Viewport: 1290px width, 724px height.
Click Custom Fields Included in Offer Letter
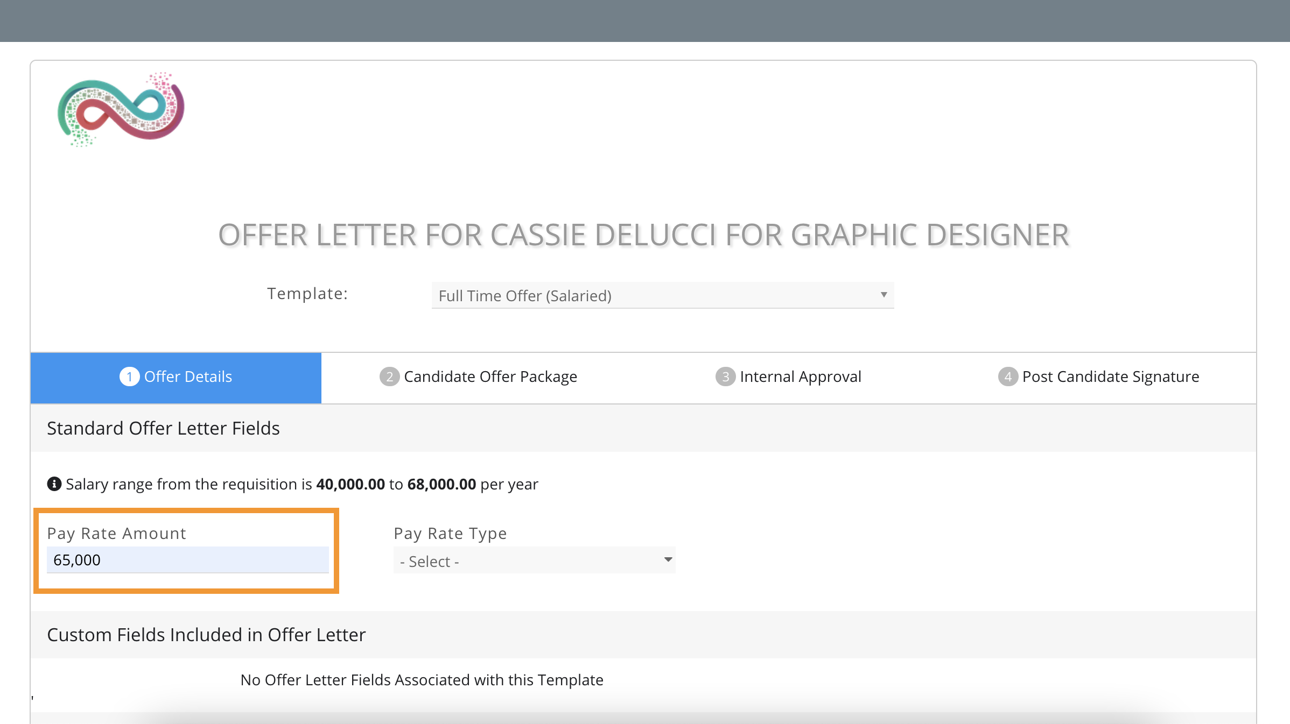click(206, 635)
